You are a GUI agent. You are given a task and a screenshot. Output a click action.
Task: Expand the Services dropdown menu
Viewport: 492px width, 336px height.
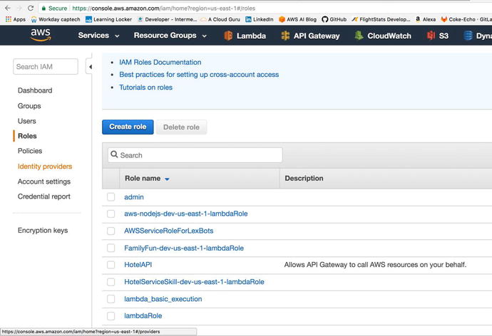[98, 36]
